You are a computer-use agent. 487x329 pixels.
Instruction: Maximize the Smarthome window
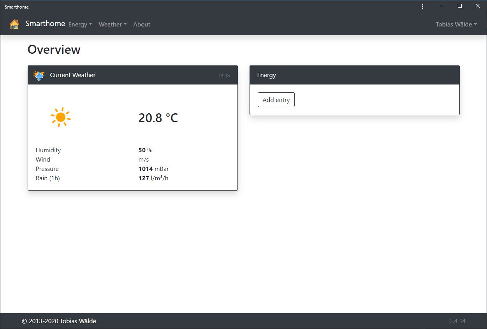[x=460, y=6]
